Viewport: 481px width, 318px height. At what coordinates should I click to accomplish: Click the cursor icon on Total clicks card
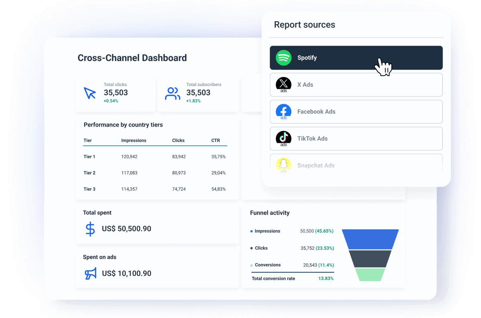tap(90, 93)
